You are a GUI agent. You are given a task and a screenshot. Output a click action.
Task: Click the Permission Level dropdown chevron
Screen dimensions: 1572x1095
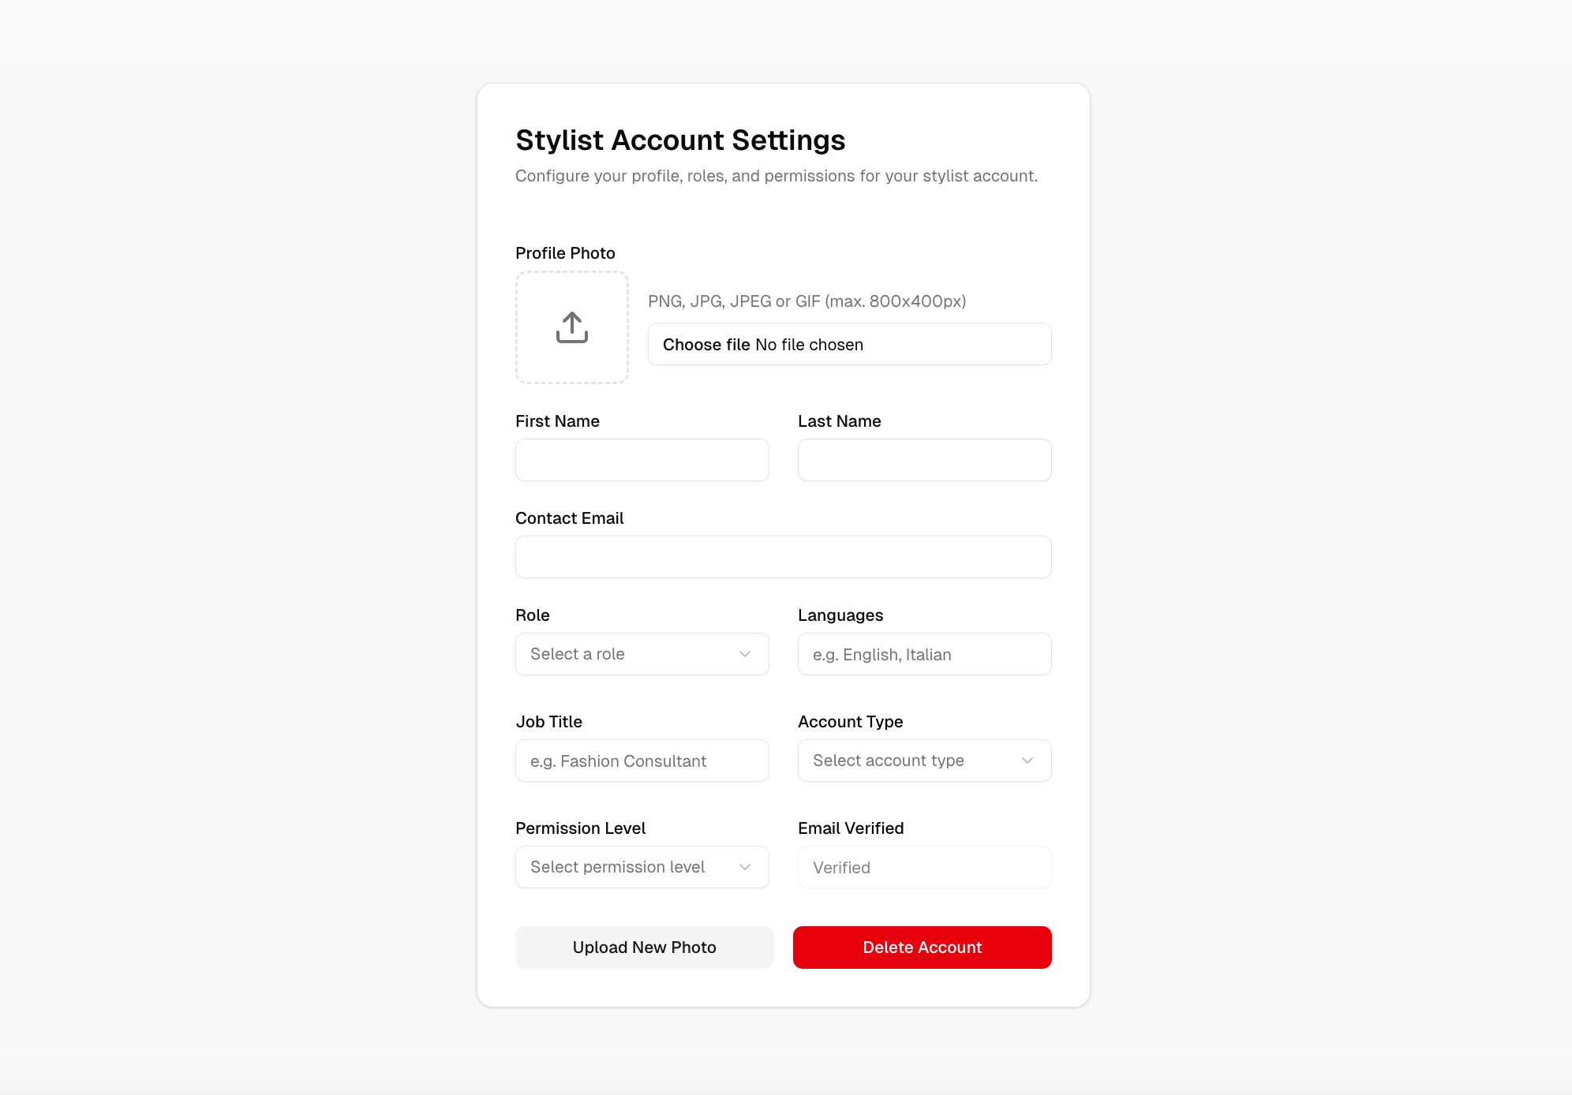(744, 867)
